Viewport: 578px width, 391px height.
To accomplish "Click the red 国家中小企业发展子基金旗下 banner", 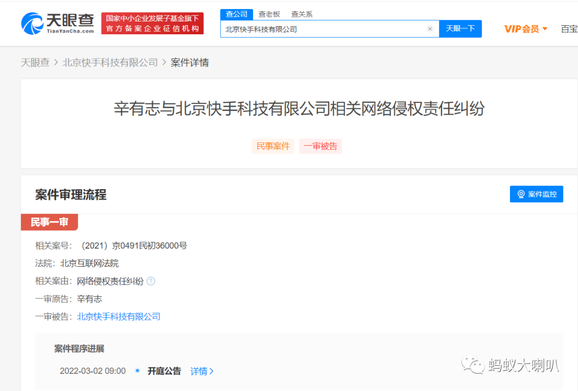I will pos(152,23).
